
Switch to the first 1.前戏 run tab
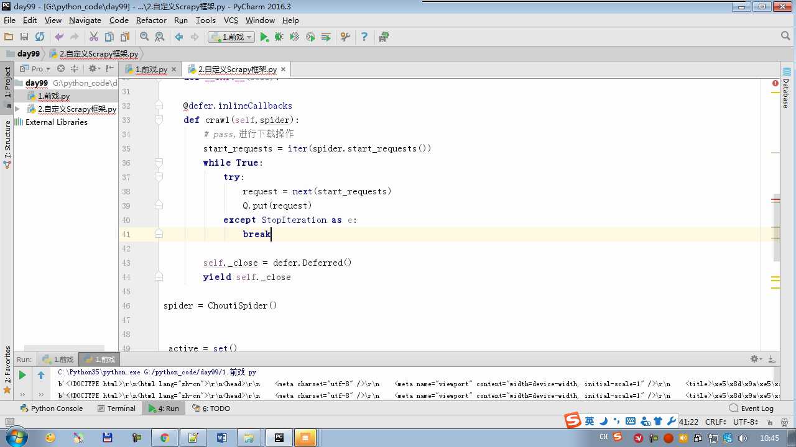click(x=57, y=359)
